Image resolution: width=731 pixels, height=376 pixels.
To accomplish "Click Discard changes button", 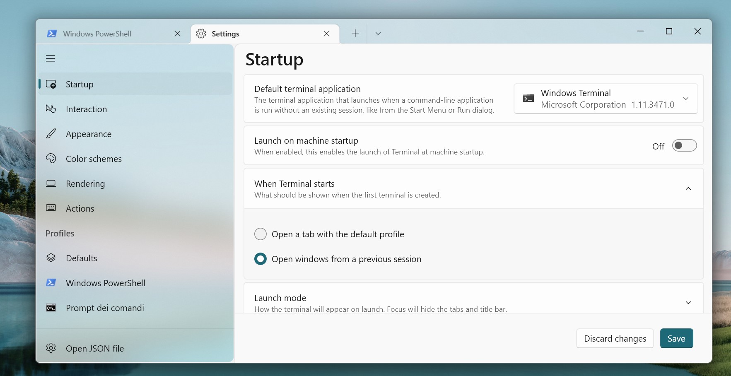I will [x=615, y=338].
